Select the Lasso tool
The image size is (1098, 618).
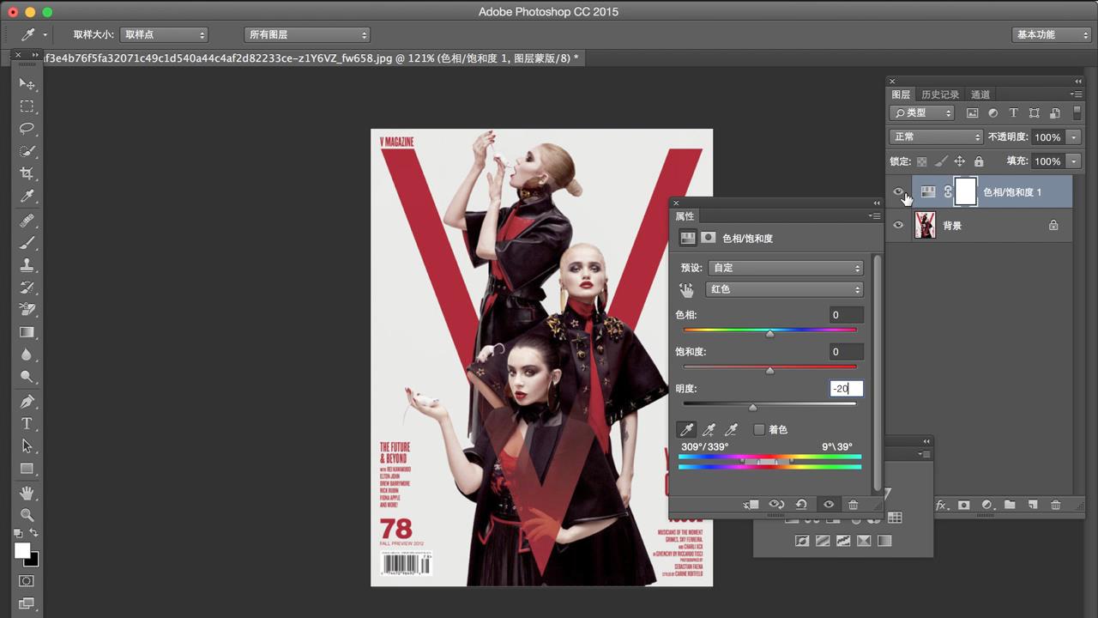[27, 129]
